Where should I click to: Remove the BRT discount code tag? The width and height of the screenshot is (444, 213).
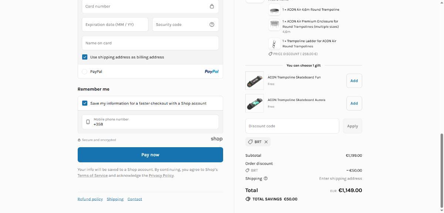click(x=266, y=142)
